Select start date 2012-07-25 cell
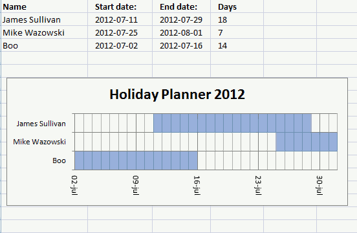The image size is (357, 233). [120, 32]
